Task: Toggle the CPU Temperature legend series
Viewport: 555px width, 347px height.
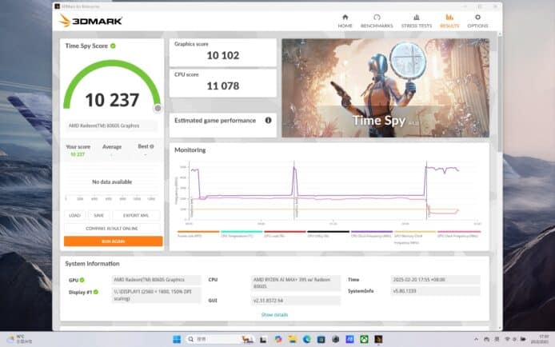Action: (x=235, y=234)
